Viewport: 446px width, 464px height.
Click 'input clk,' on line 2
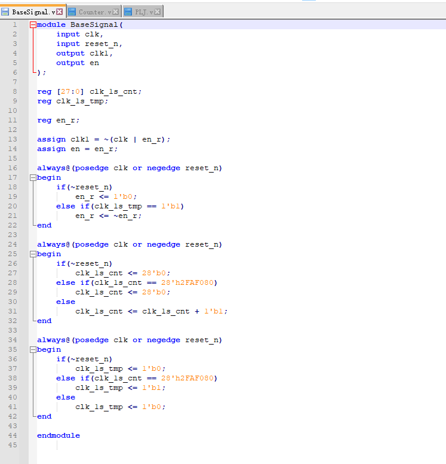tap(80, 34)
